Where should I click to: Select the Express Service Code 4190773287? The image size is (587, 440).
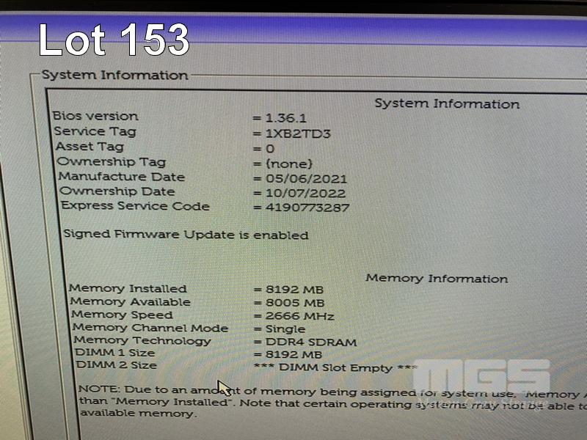(x=307, y=208)
